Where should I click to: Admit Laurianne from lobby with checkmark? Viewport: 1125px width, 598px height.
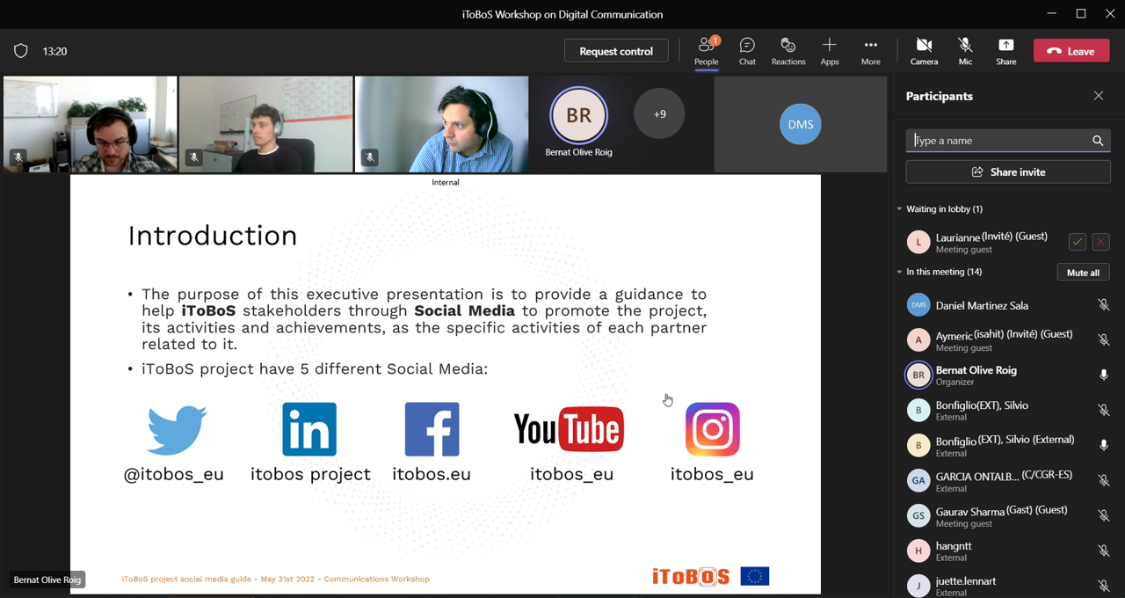[1077, 242]
